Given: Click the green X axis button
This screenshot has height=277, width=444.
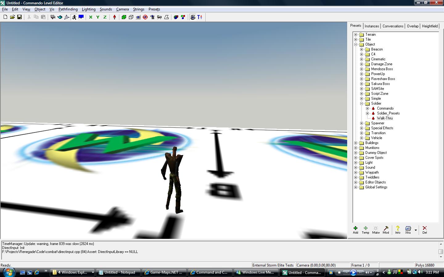Looking at the screenshot, I should tap(91, 17).
